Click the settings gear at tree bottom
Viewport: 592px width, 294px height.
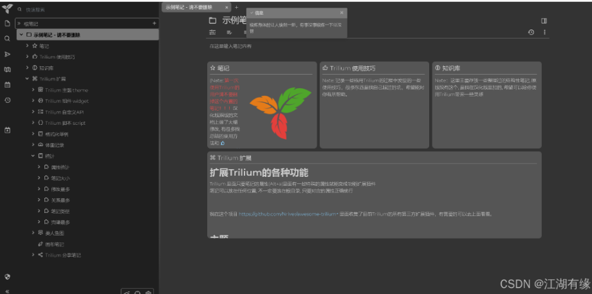click(149, 293)
